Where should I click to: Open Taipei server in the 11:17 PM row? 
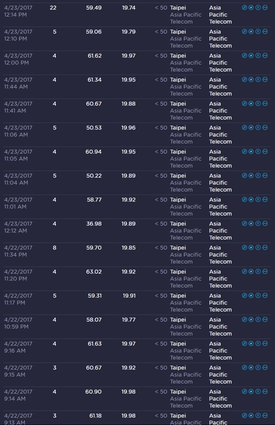coord(178,296)
